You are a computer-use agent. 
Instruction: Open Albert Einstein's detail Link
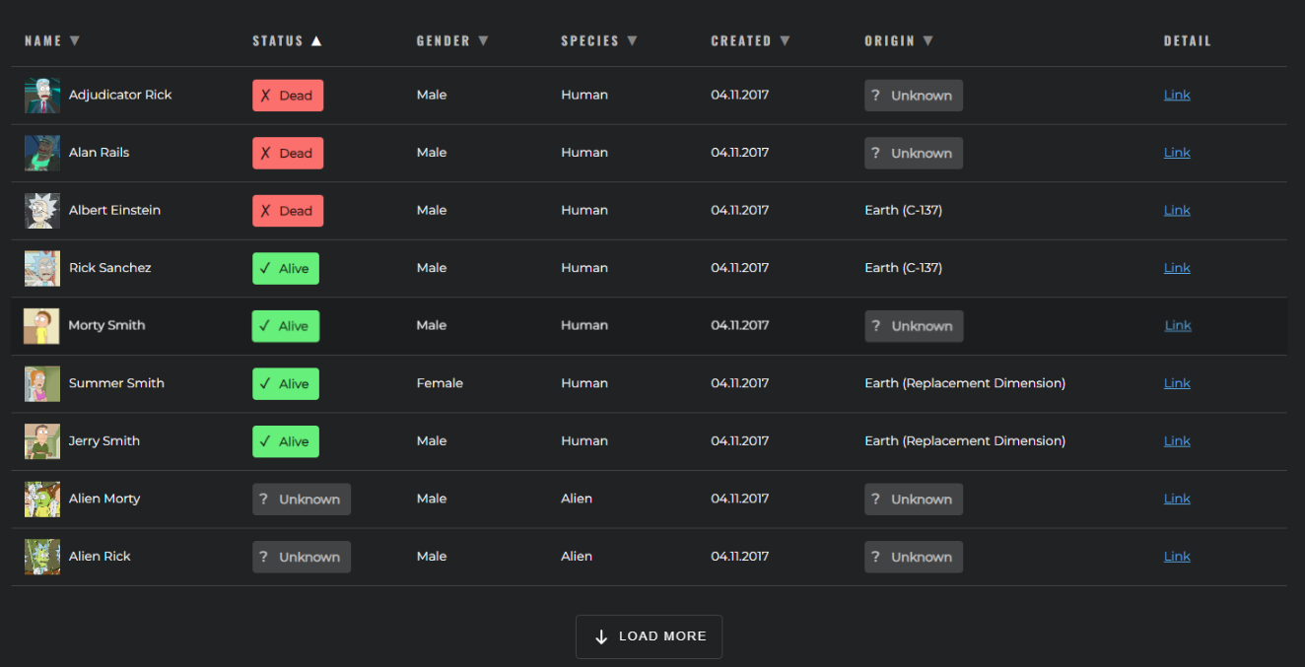tap(1177, 210)
